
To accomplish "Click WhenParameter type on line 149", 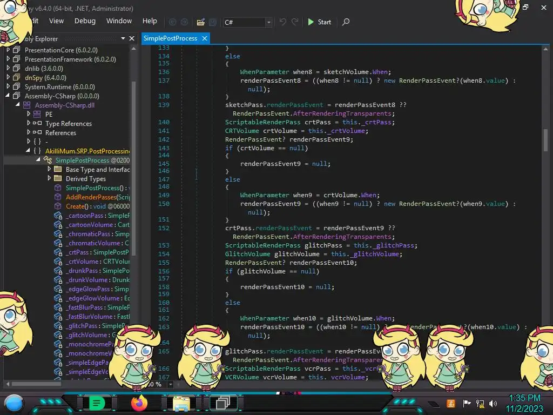I will click(265, 195).
